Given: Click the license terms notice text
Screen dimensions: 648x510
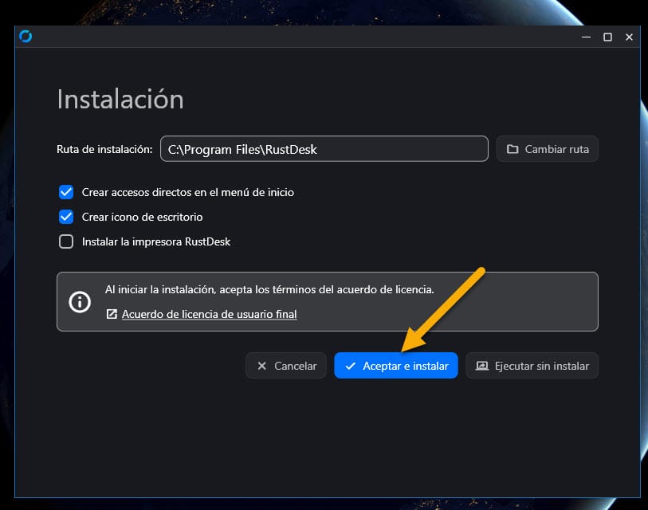Looking at the screenshot, I should click(269, 289).
